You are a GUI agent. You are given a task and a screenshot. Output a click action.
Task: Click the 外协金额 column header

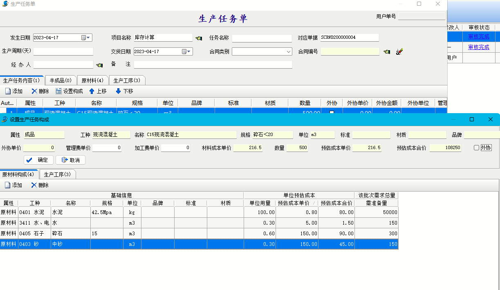[x=386, y=103]
